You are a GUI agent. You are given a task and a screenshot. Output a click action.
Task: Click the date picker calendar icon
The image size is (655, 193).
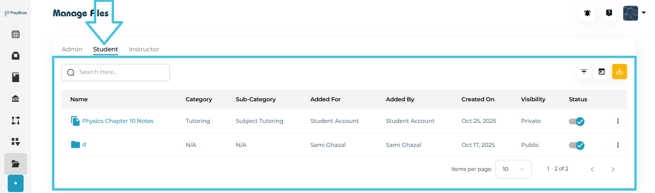602,72
